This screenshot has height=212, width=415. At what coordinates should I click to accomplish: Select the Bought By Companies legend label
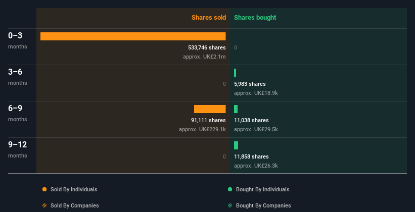(x=263, y=205)
